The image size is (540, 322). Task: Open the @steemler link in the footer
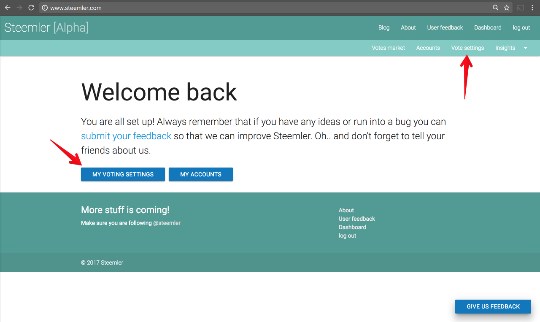click(x=167, y=223)
